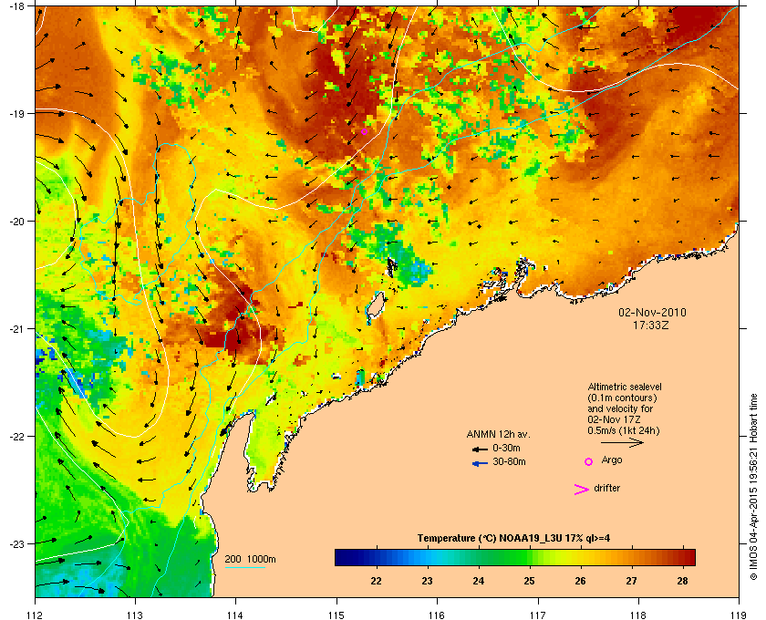Click the '30-80m' depth label

tap(509, 461)
